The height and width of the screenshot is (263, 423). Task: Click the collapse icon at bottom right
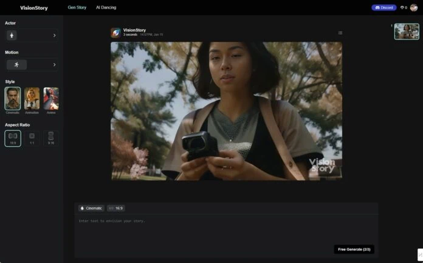pos(420,254)
